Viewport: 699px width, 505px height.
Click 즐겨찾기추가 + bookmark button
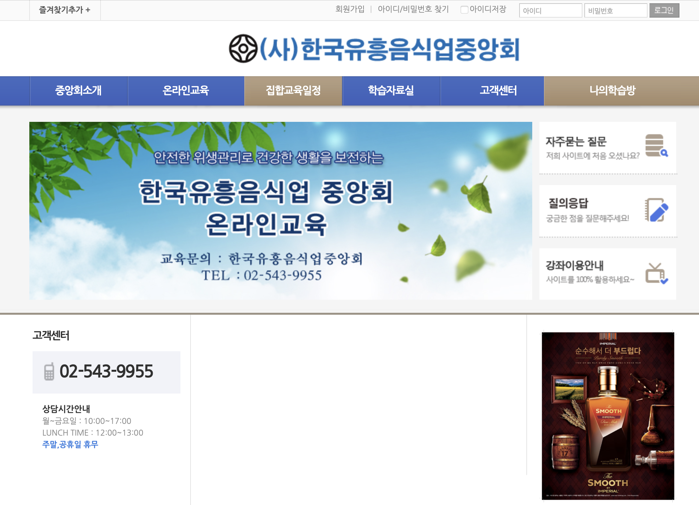[x=65, y=10]
